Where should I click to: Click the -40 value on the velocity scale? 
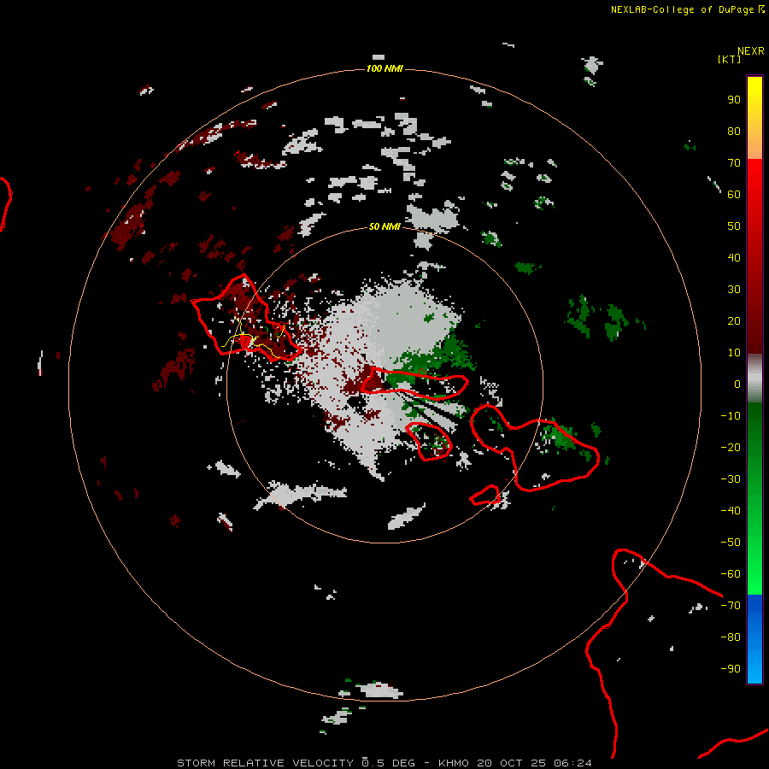pos(731,511)
